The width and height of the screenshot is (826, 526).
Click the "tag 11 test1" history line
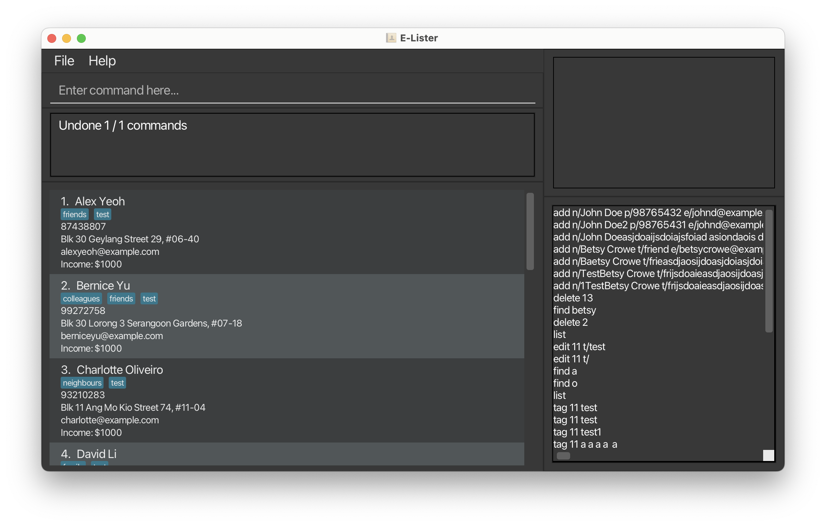click(x=577, y=432)
